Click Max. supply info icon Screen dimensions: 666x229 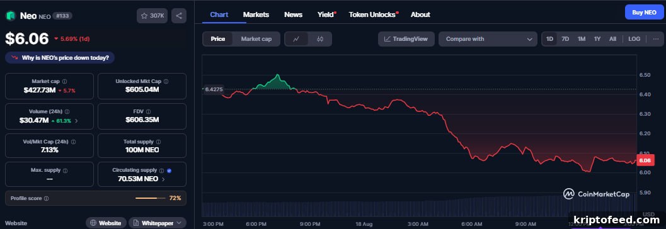65,170
